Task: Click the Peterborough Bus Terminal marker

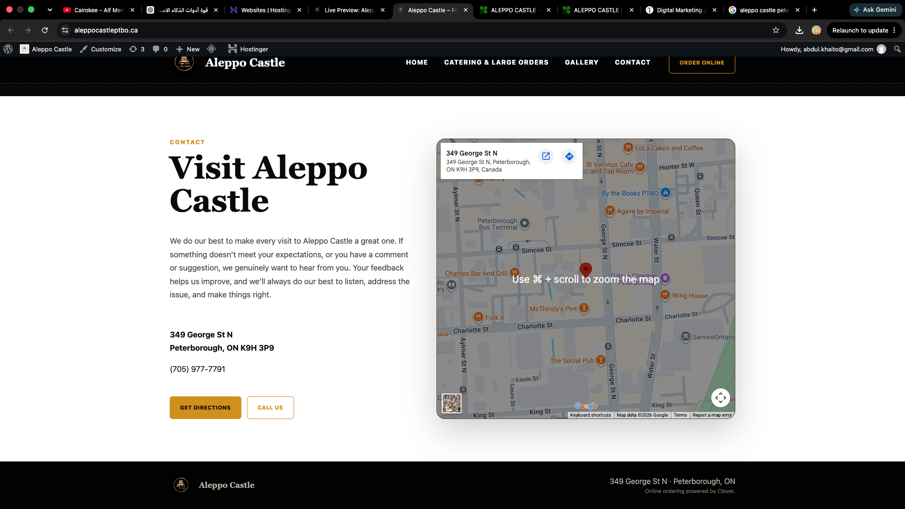Action: pyautogui.click(x=524, y=223)
